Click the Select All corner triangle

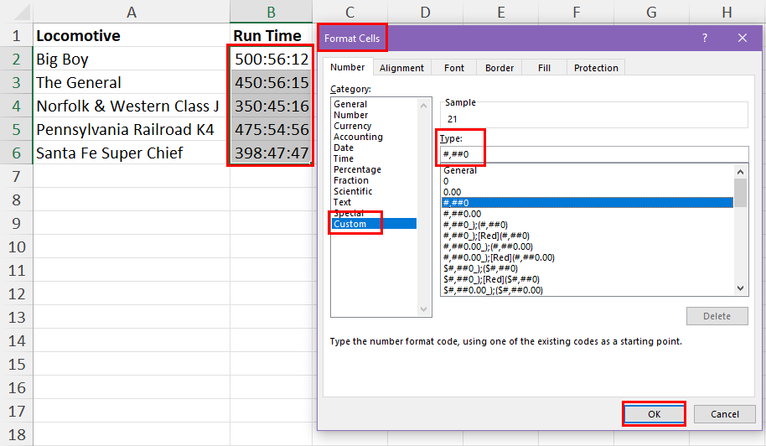[22, 13]
